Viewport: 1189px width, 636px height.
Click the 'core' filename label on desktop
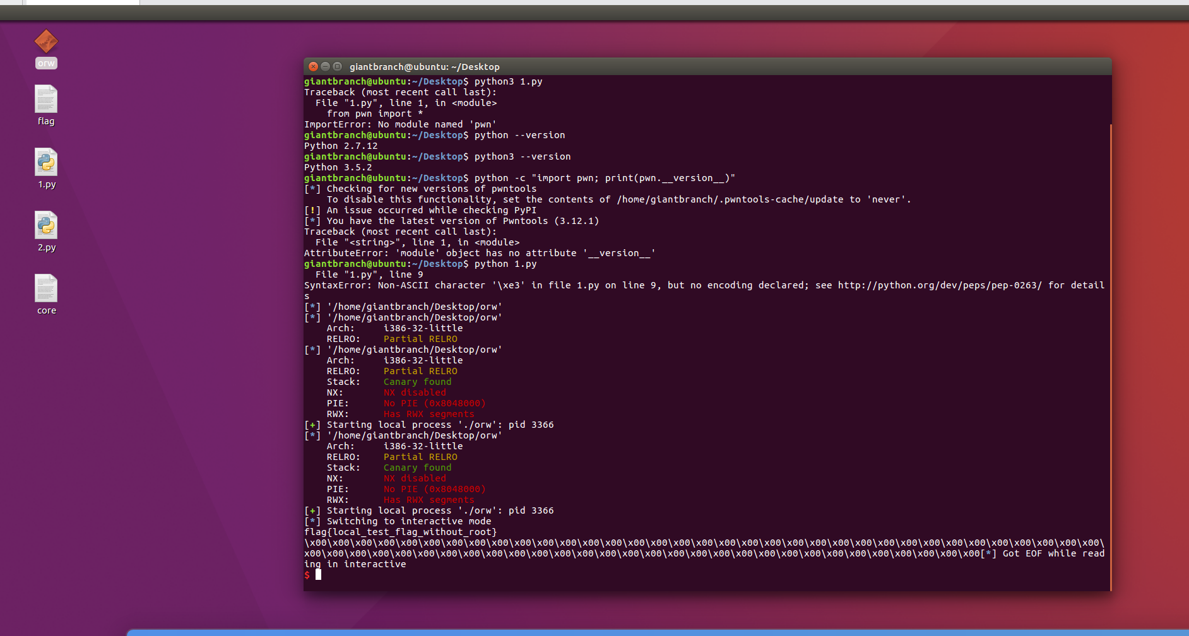point(46,310)
